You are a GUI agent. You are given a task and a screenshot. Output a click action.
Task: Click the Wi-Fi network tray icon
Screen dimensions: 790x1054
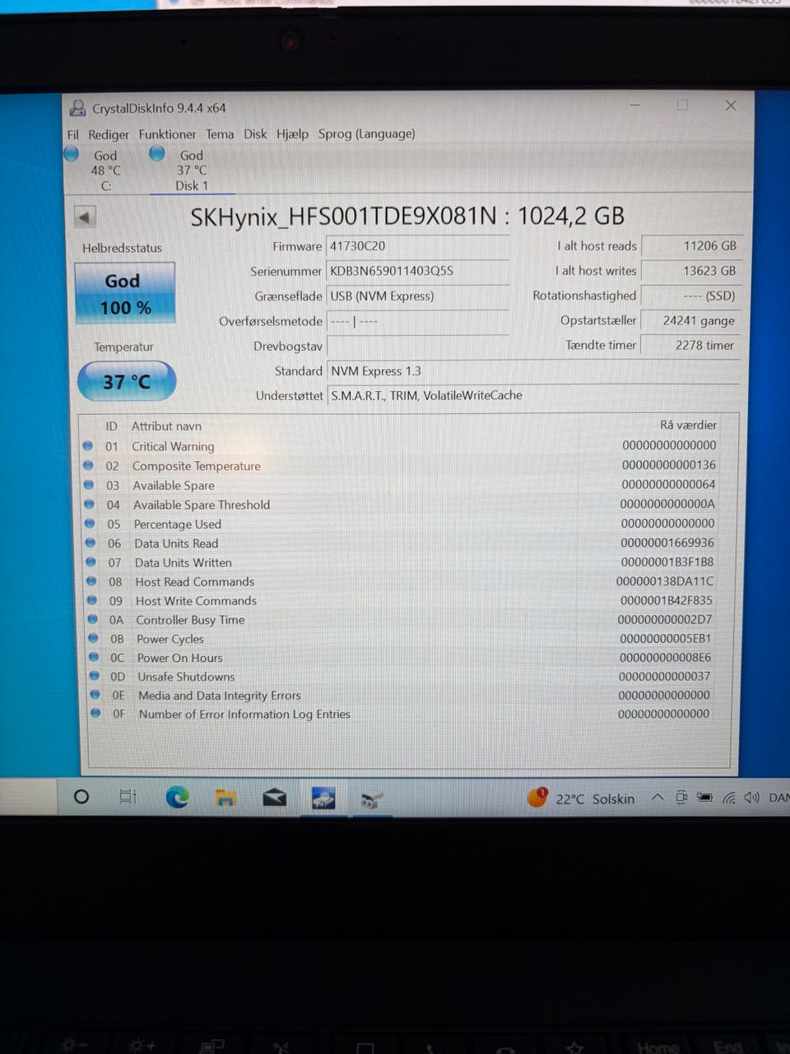coord(729,797)
